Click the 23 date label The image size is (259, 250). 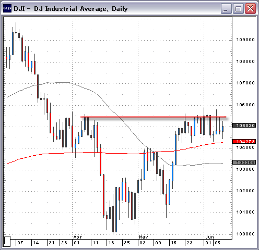point(190,243)
